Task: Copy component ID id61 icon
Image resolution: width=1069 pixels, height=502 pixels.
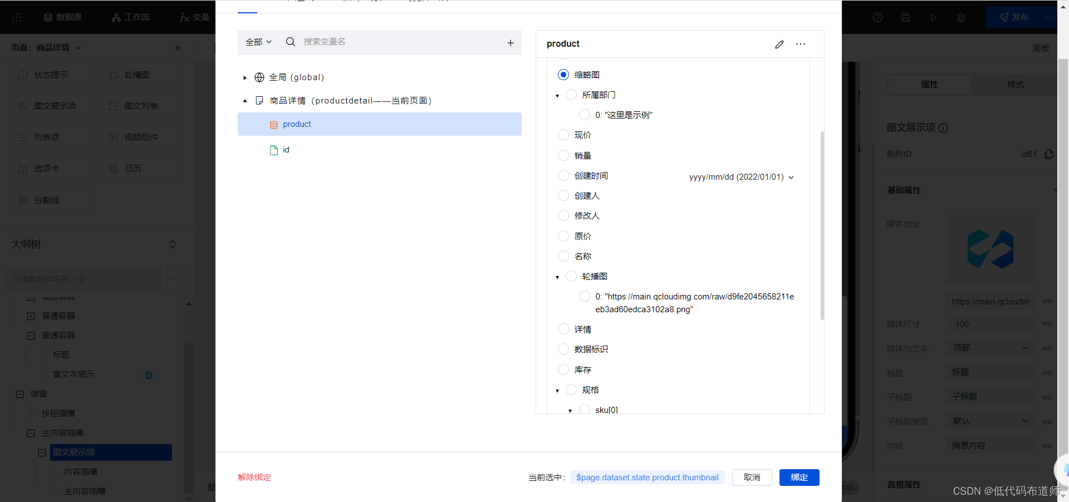Action: click(x=1049, y=154)
